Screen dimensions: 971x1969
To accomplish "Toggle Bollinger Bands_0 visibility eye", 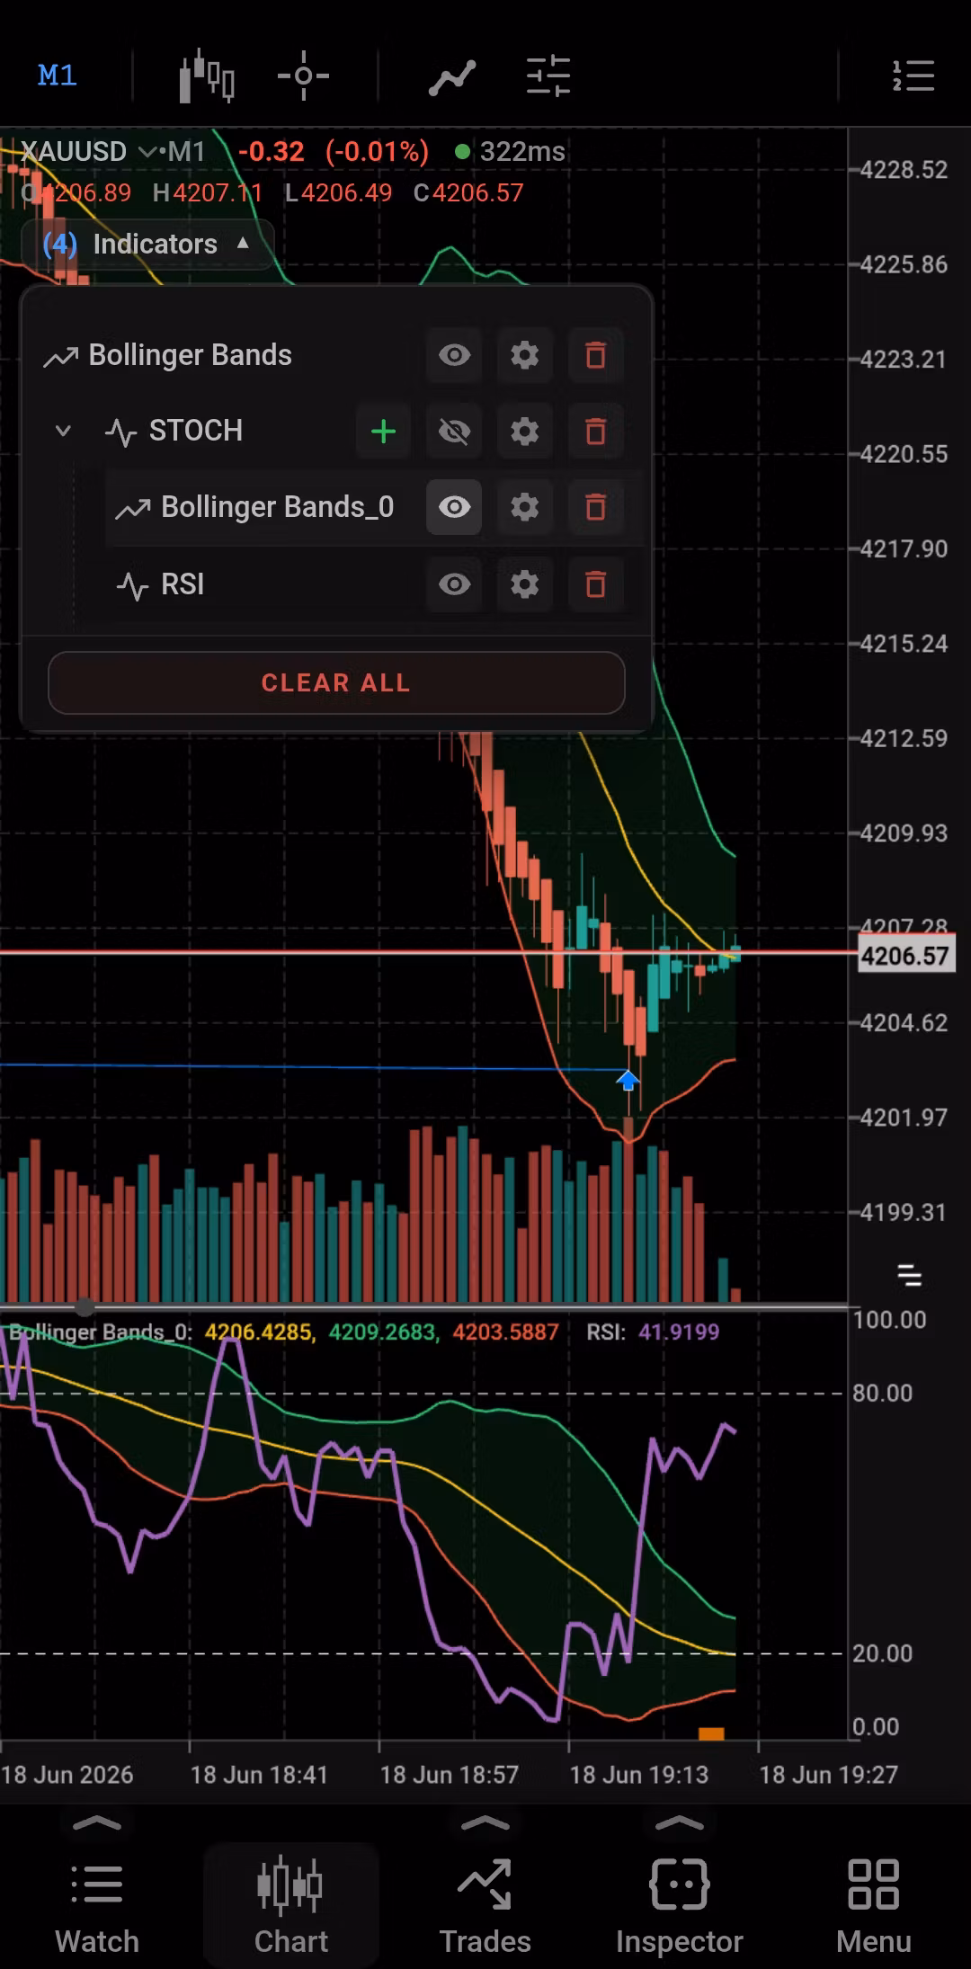I will coord(454,507).
